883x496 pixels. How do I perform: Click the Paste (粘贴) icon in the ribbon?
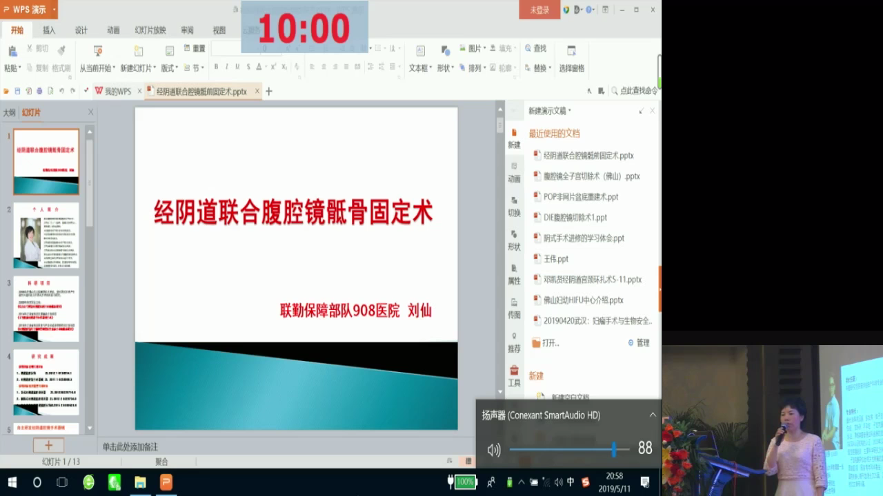12,52
